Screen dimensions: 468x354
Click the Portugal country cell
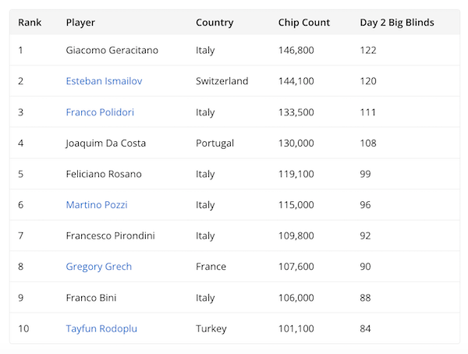pyautogui.click(x=214, y=143)
